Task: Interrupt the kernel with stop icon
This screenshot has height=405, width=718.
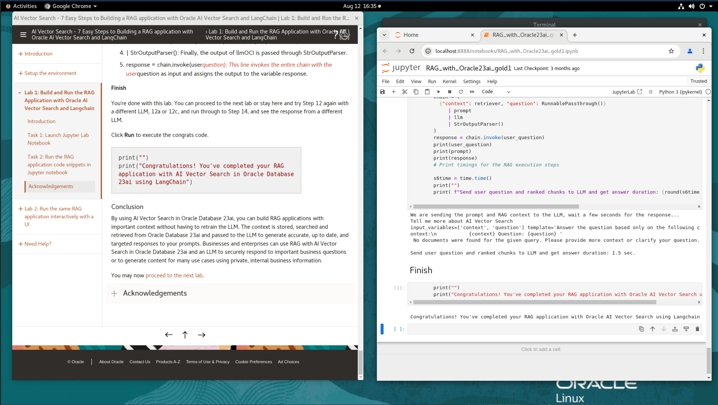Action: point(450,92)
